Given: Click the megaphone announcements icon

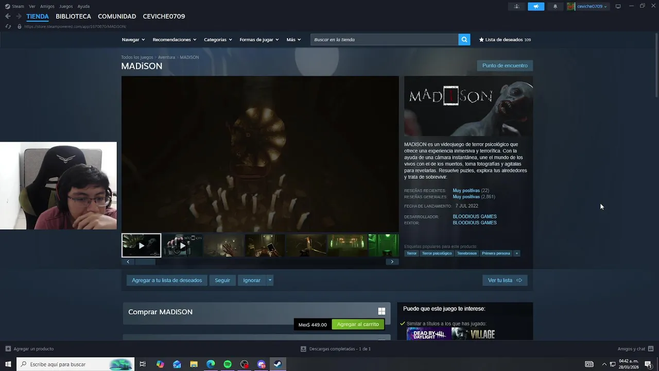Looking at the screenshot, I should [536, 6].
